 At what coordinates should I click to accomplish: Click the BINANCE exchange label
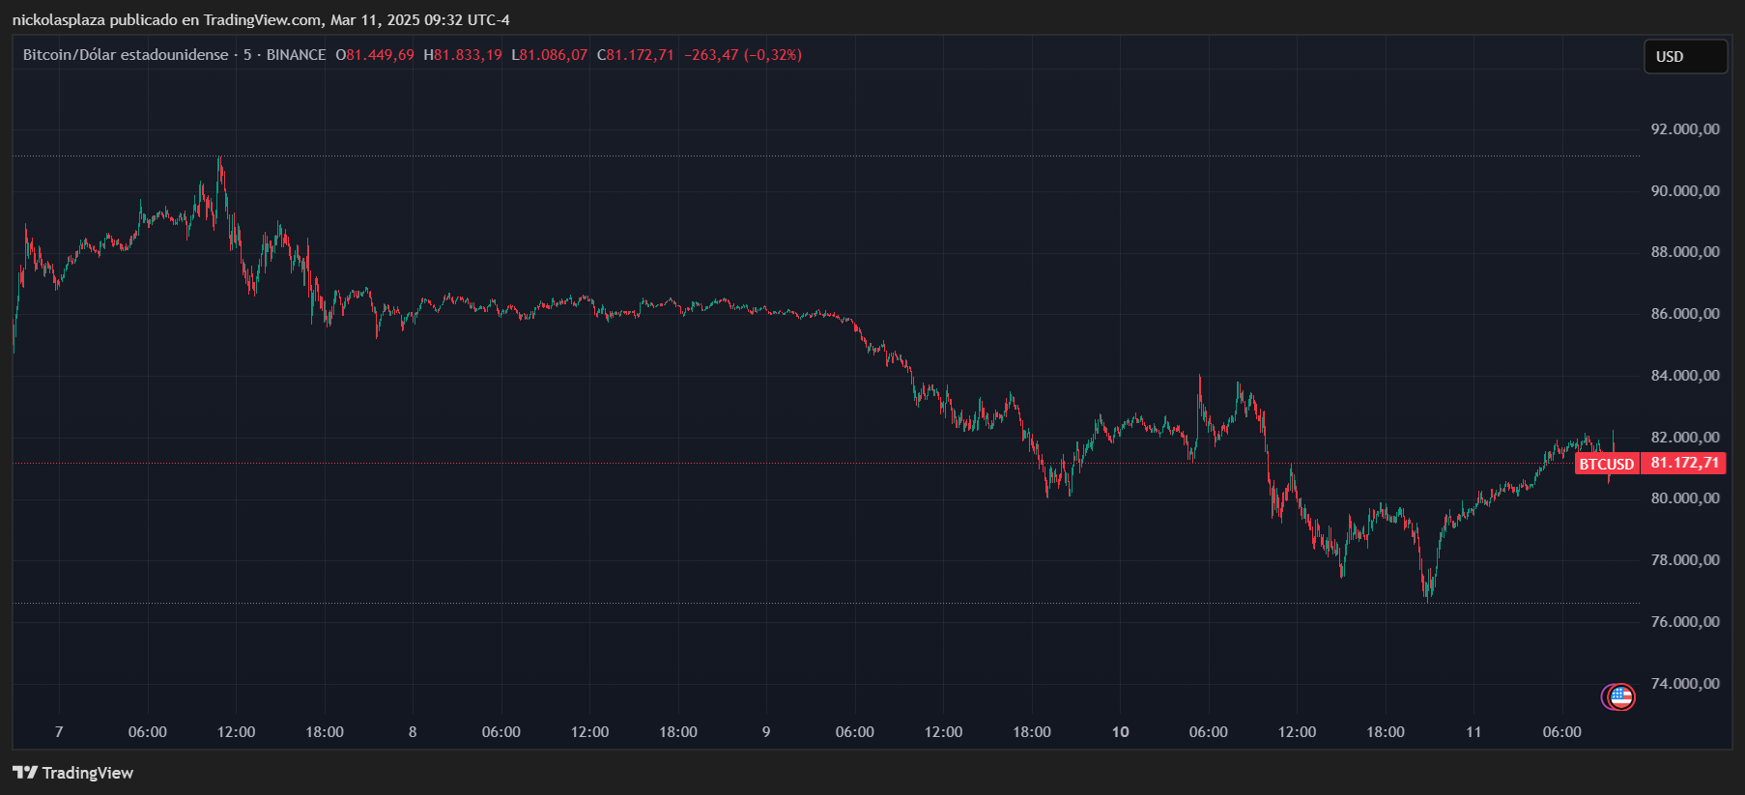pyautogui.click(x=296, y=55)
